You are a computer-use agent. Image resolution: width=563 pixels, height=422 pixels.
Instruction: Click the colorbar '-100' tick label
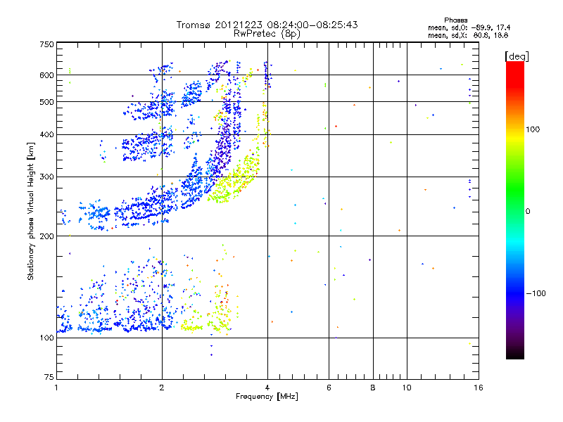pyautogui.click(x=536, y=293)
